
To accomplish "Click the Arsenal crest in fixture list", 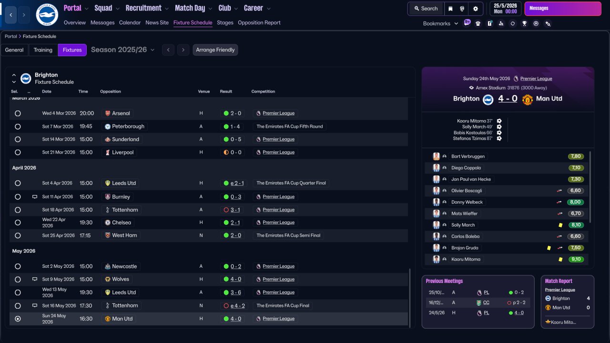I will coord(108,113).
